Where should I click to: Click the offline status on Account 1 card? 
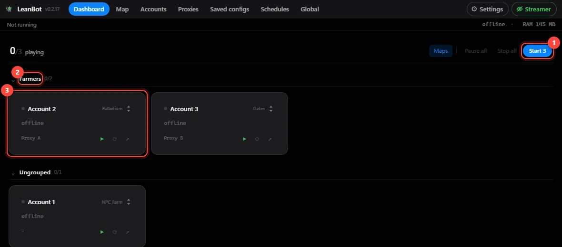click(x=32, y=216)
